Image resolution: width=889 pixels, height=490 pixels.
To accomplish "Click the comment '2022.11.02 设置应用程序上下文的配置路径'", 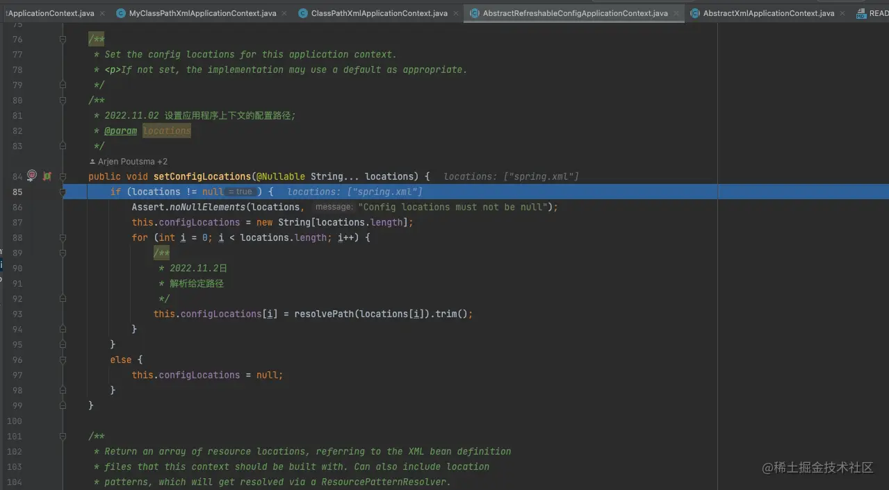I will click(x=198, y=115).
